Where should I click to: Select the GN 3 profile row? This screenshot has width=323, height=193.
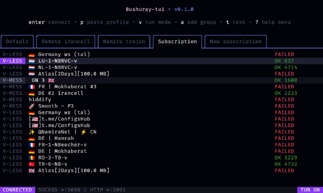coord(161,80)
